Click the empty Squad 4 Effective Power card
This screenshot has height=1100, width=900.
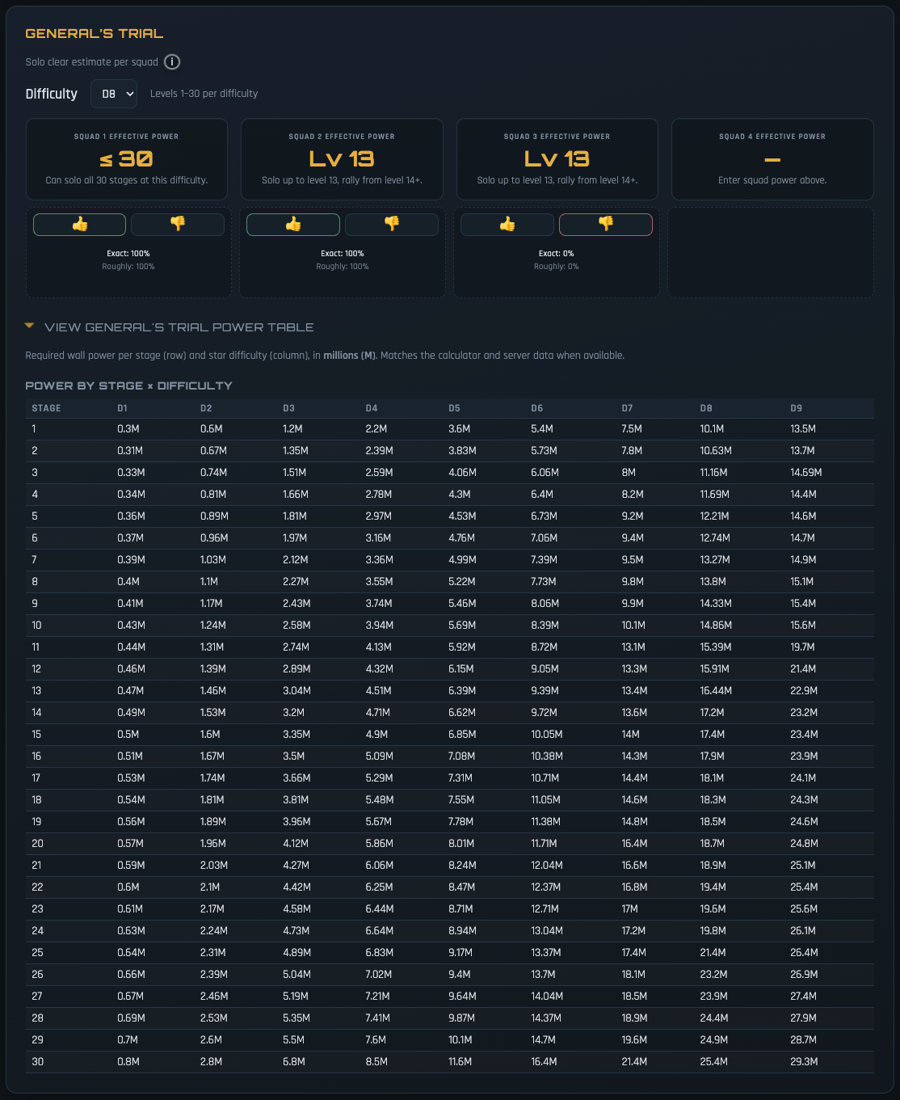[x=772, y=159]
